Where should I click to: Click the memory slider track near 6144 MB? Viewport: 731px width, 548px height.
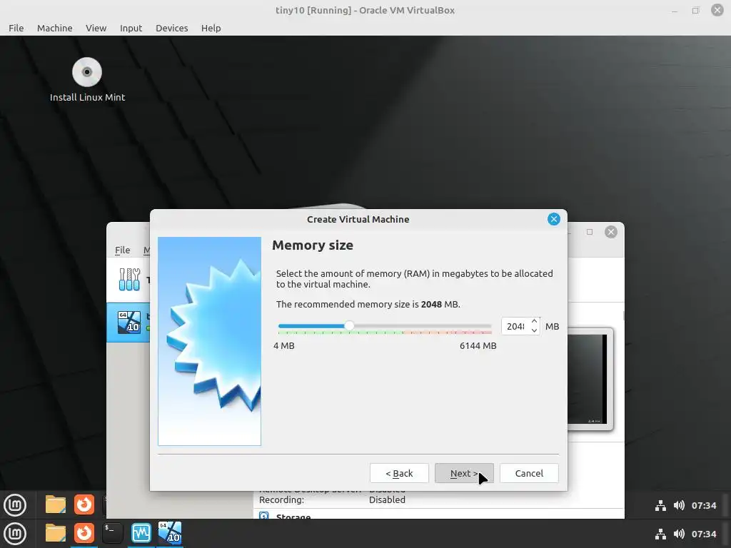click(x=487, y=325)
